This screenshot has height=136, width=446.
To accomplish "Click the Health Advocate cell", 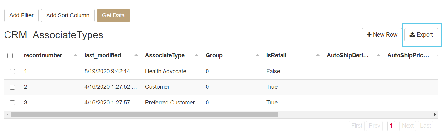I will click(x=165, y=71).
